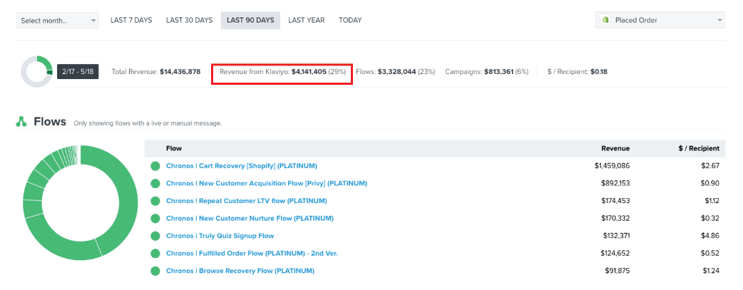Screen dimensions: 743x290
Task: Open Chronos Truly Quiz Signup Flow
Action: pos(220,236)
